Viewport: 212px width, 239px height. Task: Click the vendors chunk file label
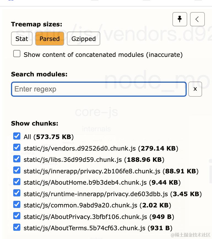pyautogui.click(x=80, y=149)
